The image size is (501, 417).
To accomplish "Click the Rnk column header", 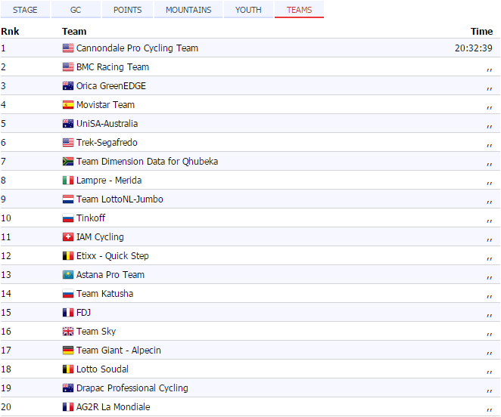I will [x=10, y=31].
